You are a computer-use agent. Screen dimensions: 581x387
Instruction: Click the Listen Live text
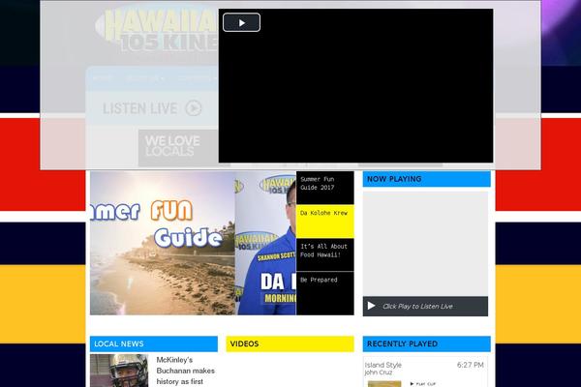pyautogui.click(x=139, y=108)
